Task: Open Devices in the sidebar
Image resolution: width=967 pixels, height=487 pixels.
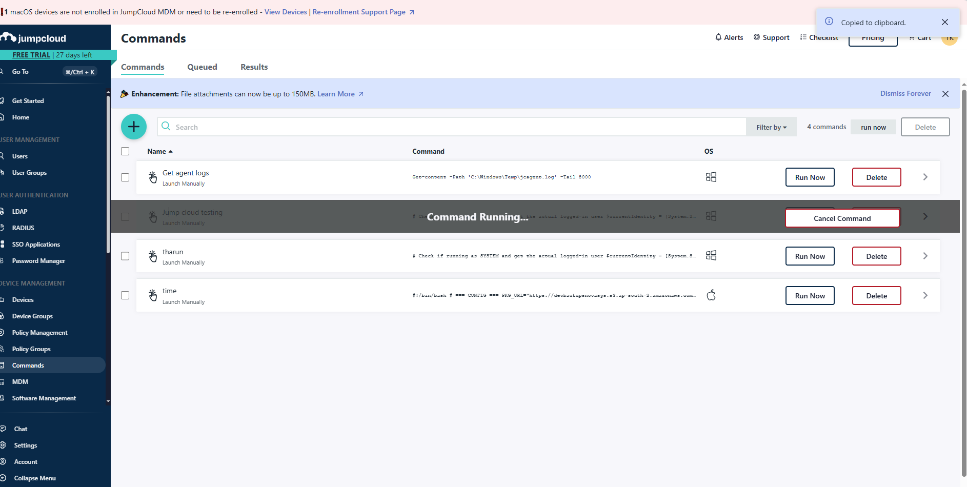Action: pyautogui.click(x=23, y=300)
